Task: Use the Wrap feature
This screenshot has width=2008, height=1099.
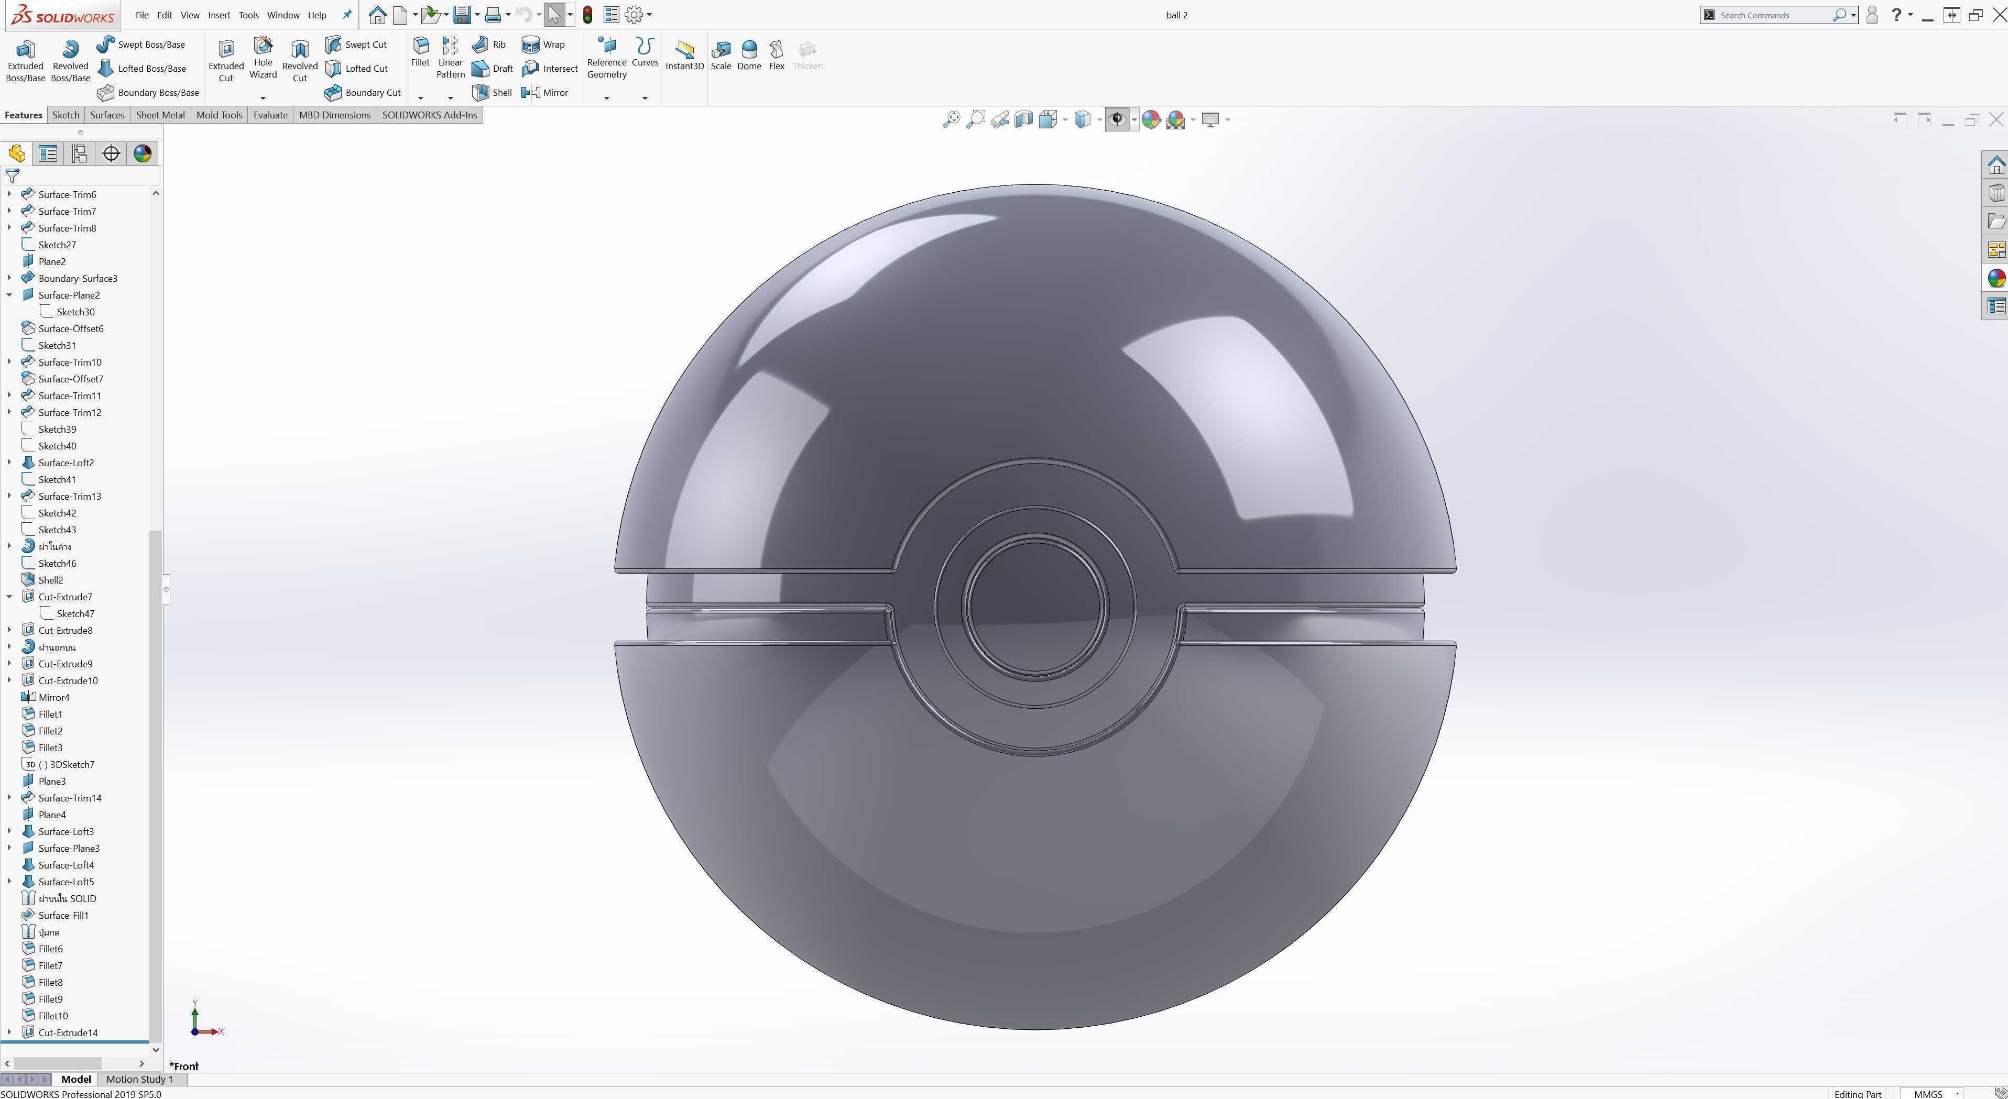Action: pos(543,45)
